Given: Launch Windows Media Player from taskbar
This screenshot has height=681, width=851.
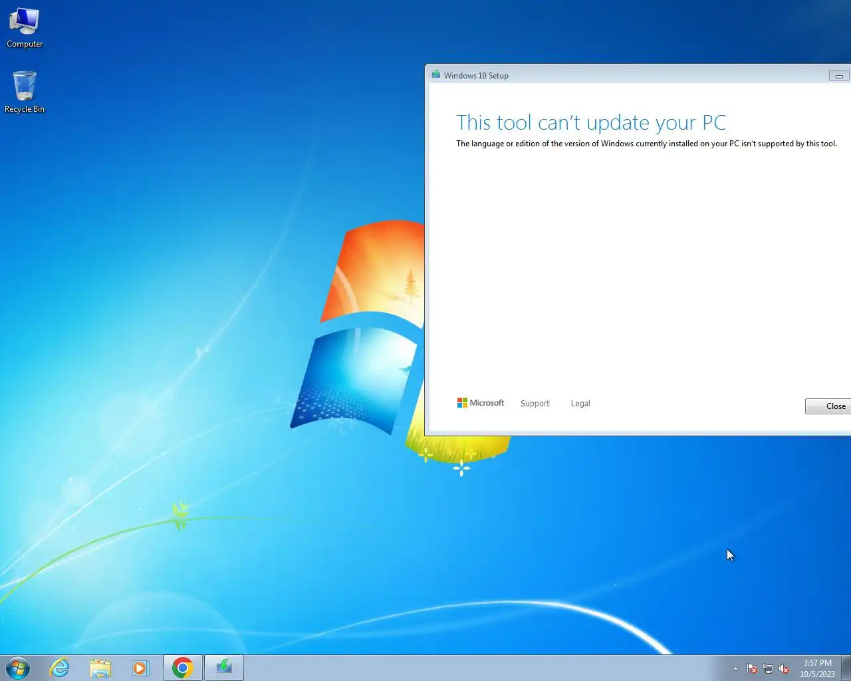Looking at the screenshot, I should (x=140, y=668).
